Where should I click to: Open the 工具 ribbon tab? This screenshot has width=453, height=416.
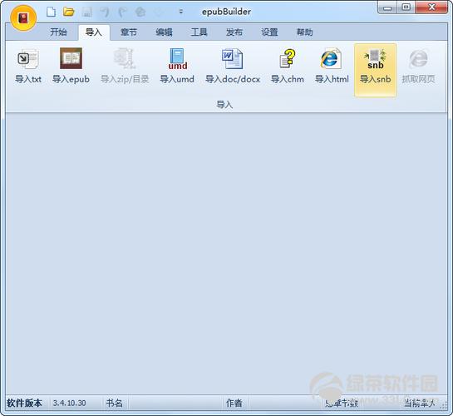[199, 32]
